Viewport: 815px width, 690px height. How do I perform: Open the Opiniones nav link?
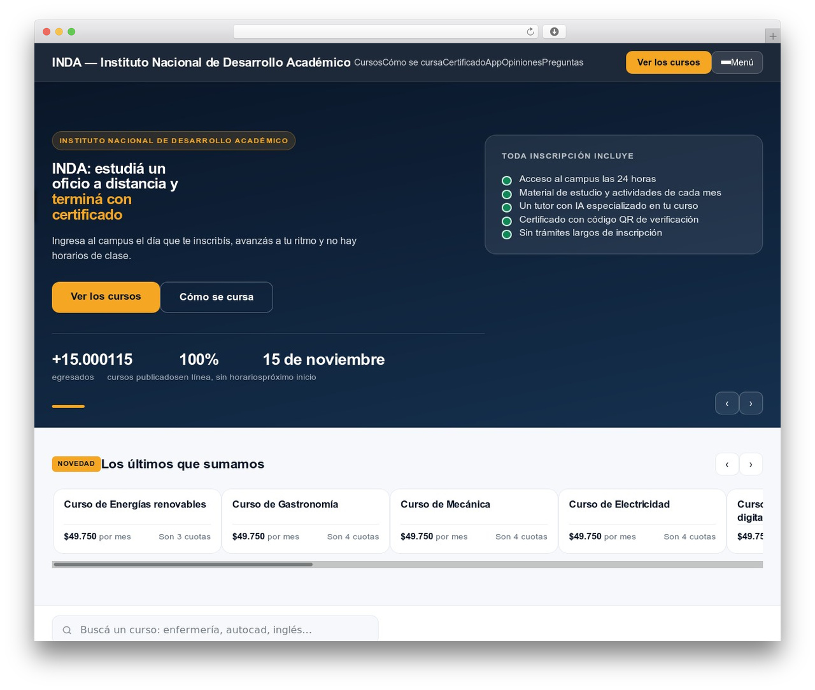(x=522, y=62)
